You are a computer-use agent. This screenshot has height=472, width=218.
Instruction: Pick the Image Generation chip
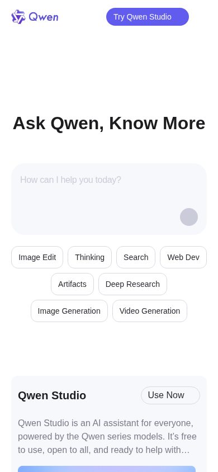[x=69, y=311]
